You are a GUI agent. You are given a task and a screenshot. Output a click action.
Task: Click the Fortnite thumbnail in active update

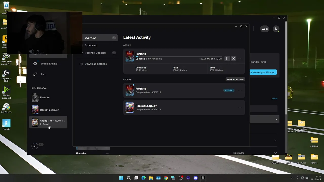pos(130,56)
